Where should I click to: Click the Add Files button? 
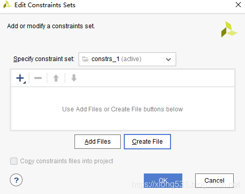(98, 142)
